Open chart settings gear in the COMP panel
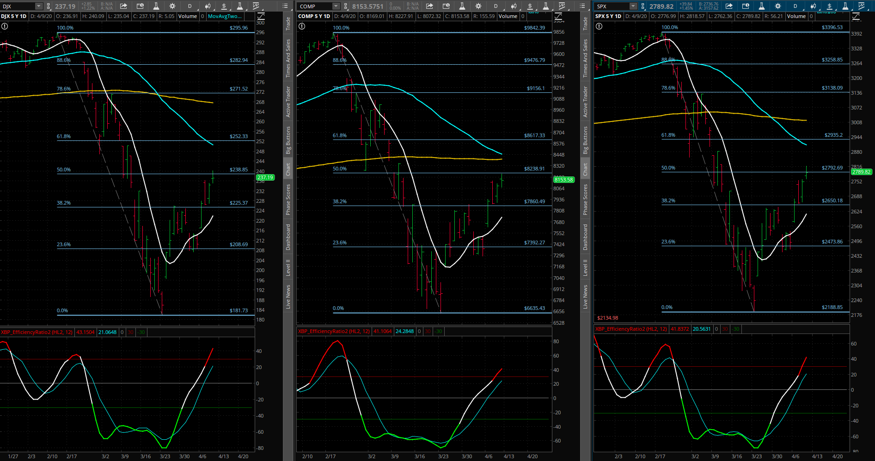Screen dimensions: 875x461 (478, 6)
